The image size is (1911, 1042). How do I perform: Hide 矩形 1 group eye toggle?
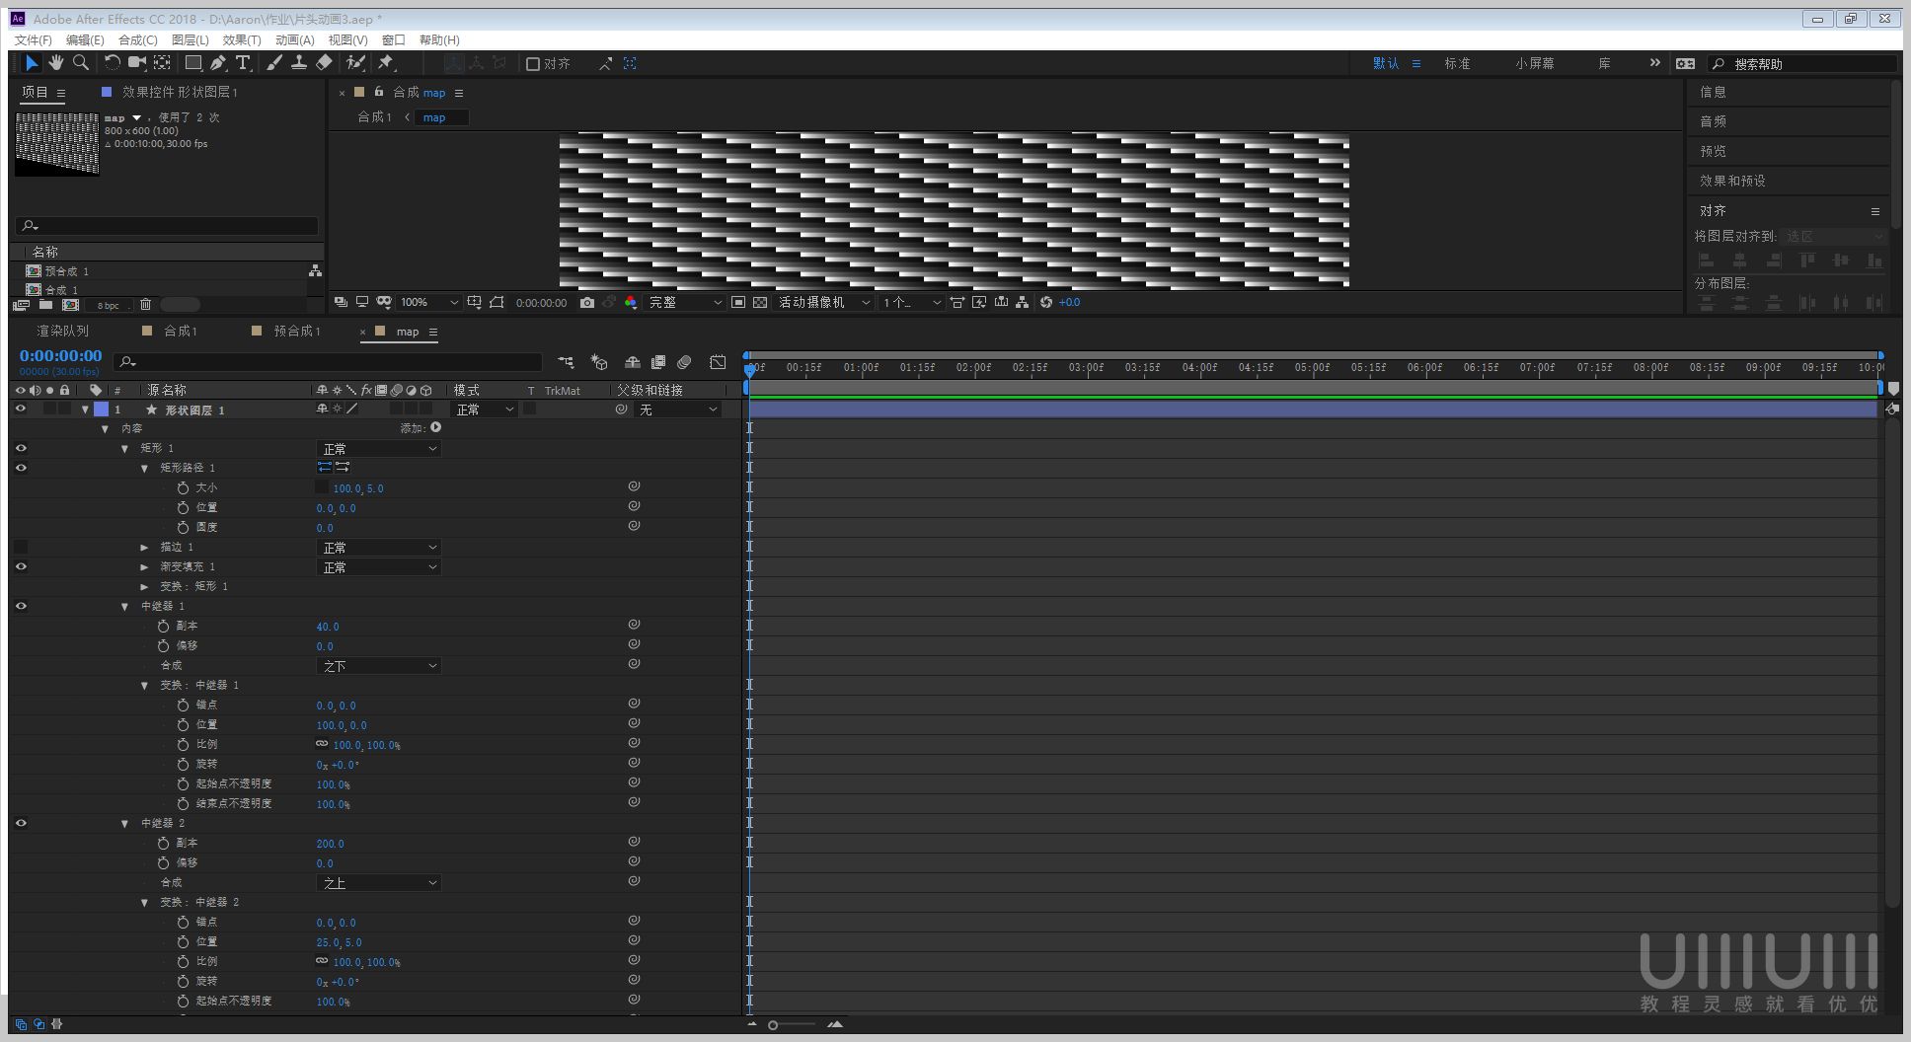pyautogui.click(x=21, y=448)
